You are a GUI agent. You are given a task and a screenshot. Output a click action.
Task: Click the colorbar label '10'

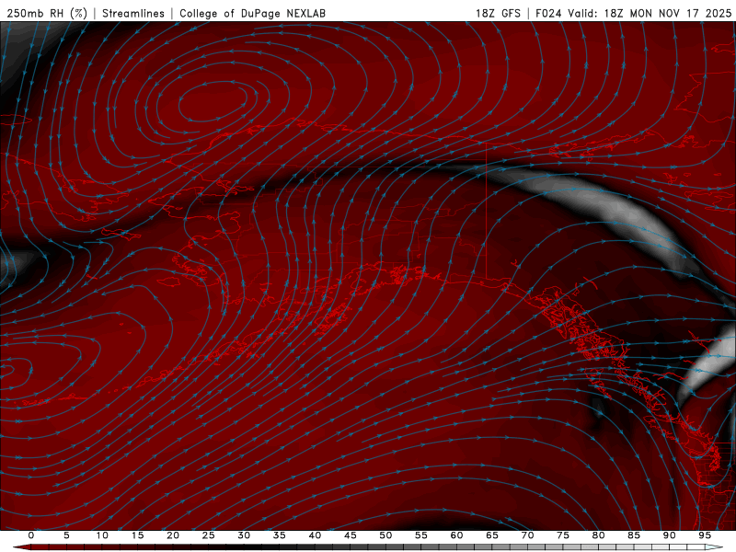tap(102, 535)
